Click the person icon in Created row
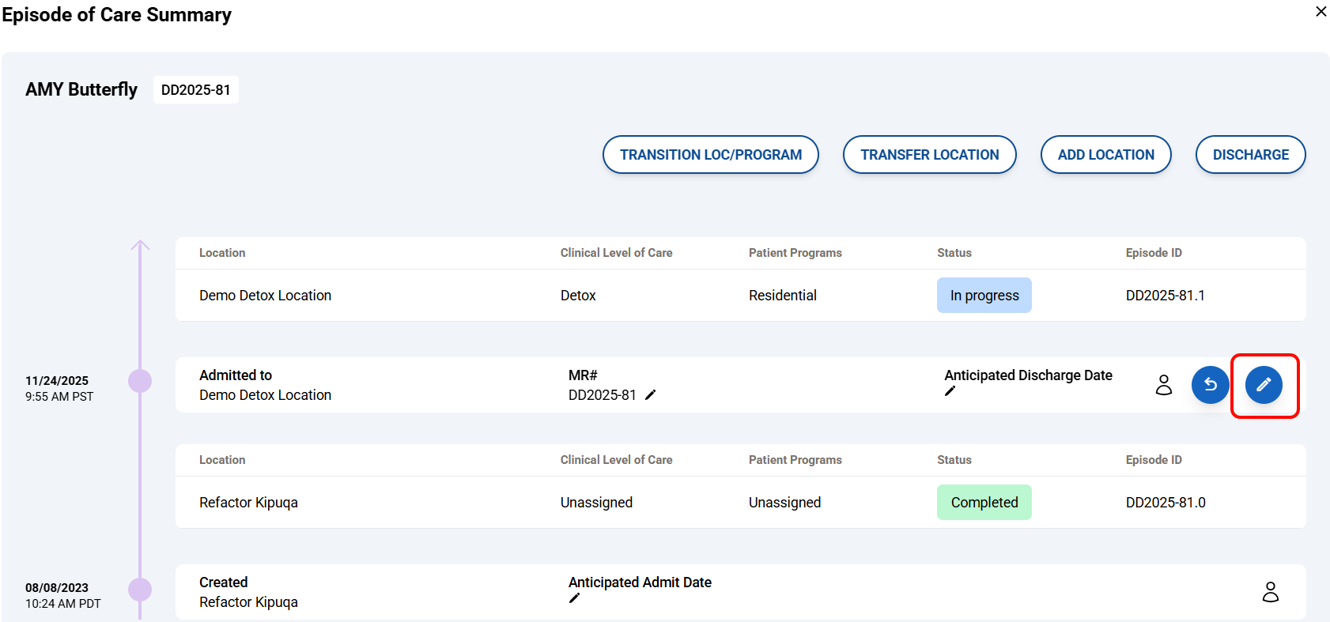The width and height of the screenshot is (1330, 622). pos(1270,592)
